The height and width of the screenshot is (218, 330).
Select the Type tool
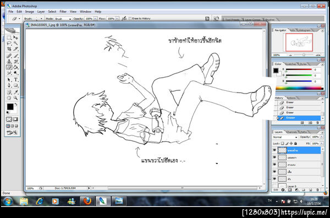coord(15,80)
